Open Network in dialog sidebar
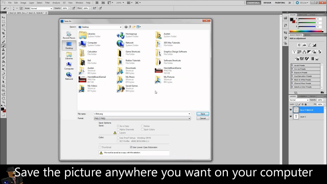Screen dimensions: 327x184 [69, 76]
